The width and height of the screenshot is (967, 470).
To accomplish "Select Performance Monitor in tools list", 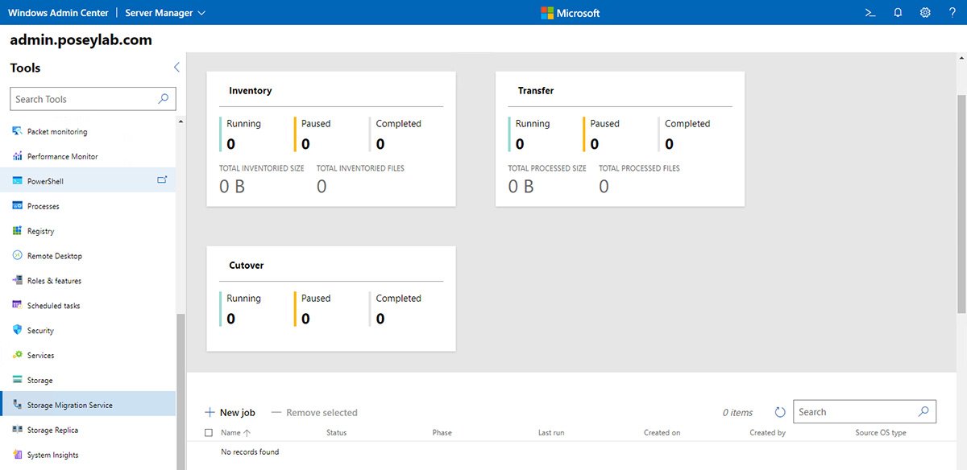I will tap(62, 157).
